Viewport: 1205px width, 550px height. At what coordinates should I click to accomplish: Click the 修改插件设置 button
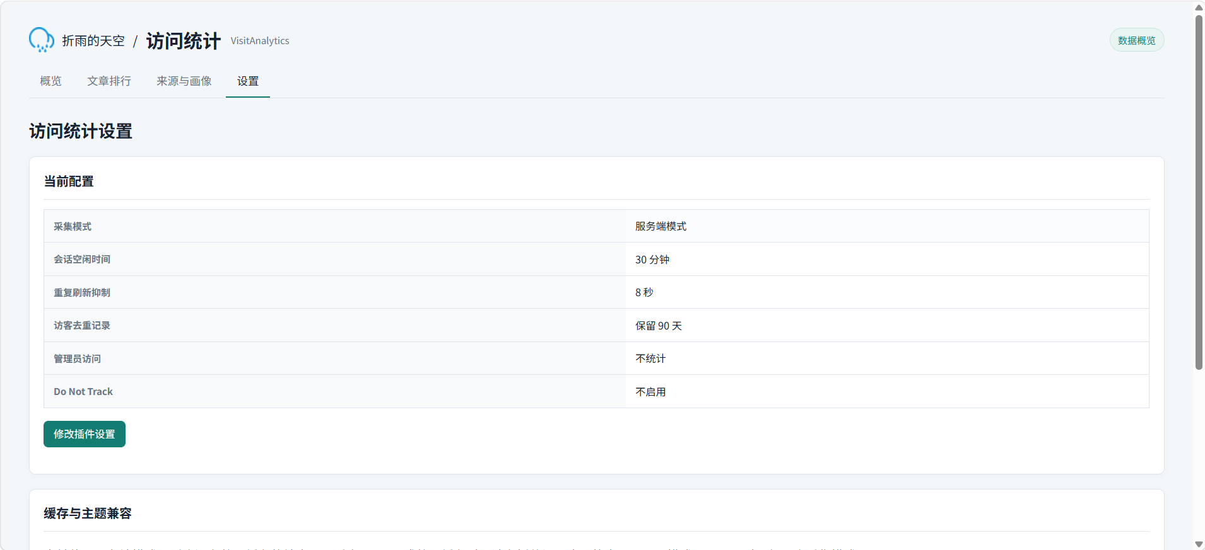85,434
